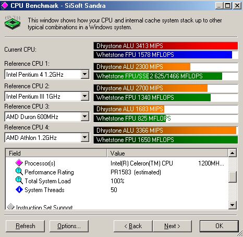Click the green CPU chip icon
This screenshot has width=243, height=237.
pos(13,22)
